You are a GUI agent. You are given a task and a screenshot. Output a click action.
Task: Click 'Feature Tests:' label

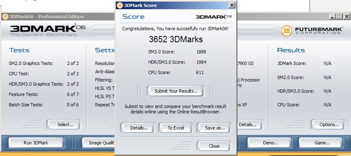(24, 94)
